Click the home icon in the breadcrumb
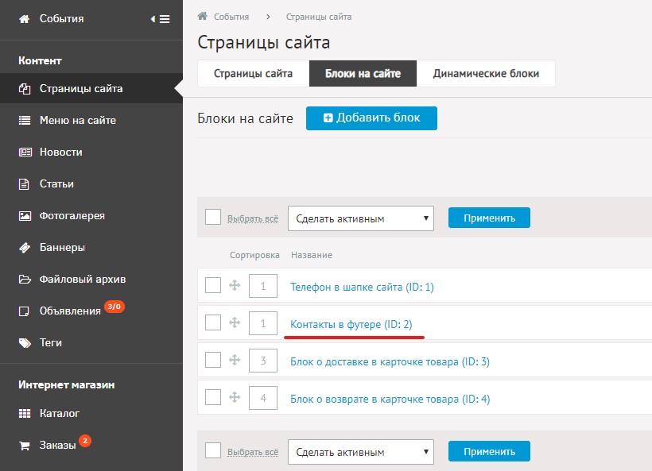Screen dimensions: 652x471 tap(204, 17)
